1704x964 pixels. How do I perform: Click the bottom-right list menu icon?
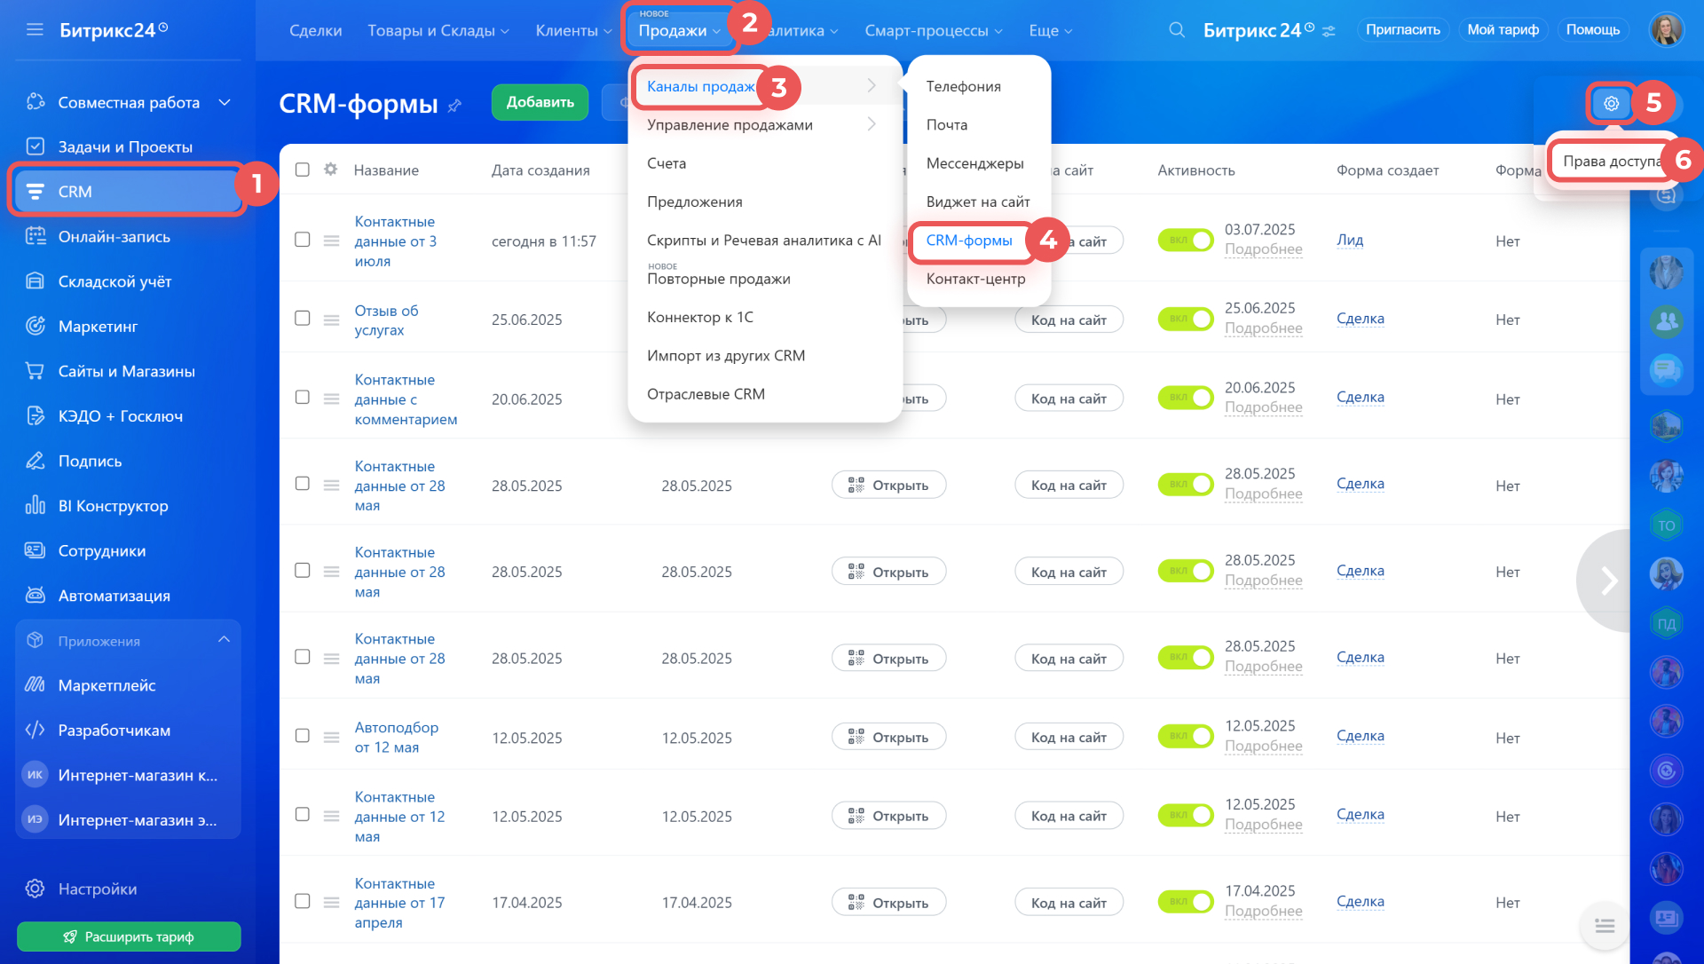1605,926
